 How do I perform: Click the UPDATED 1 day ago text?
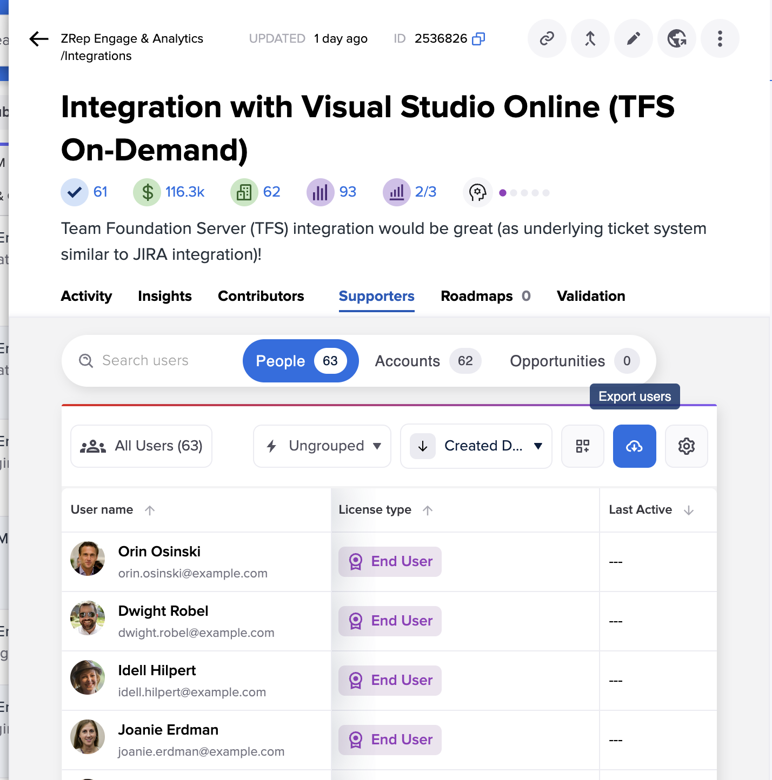(308, 39)
